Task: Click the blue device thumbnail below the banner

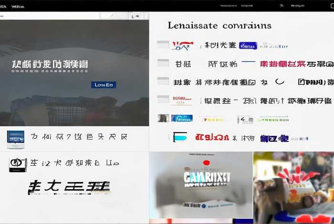Action: [16, 139]
